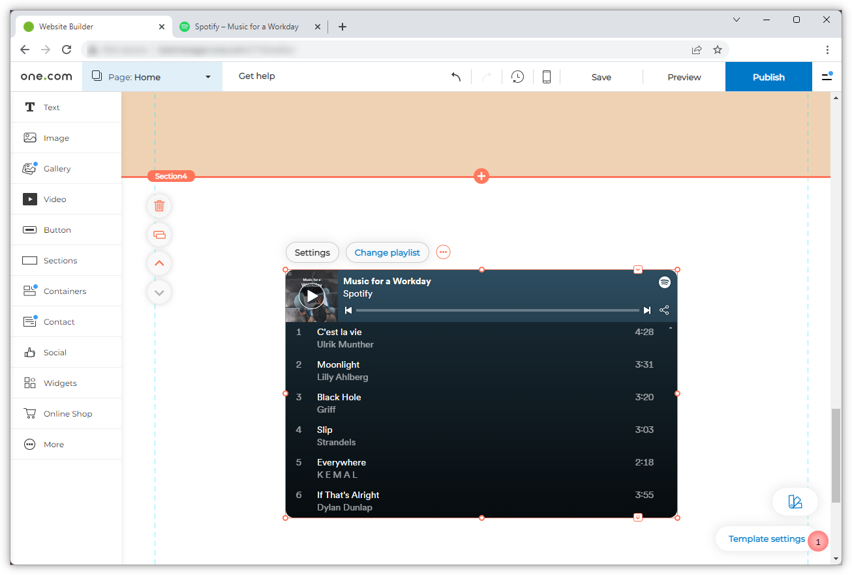Undo the last change
Viewport: 852px width, 575px height.
456,77
